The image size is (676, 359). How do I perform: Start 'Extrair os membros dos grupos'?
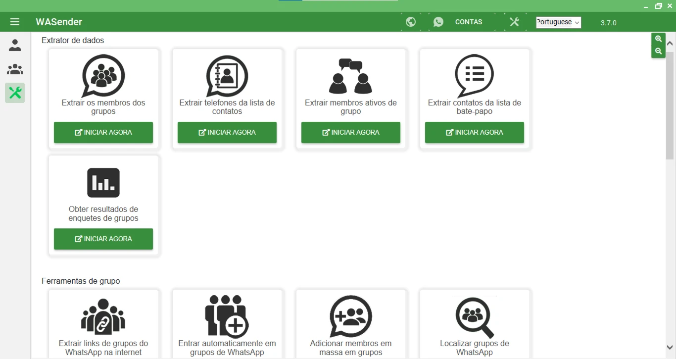point(103,132)
